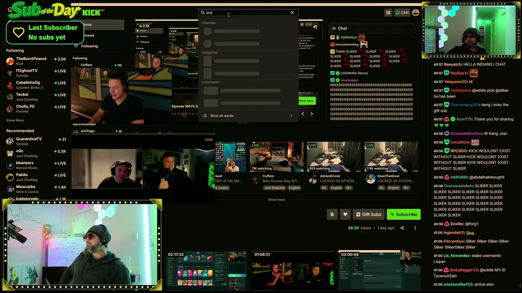The height and width of the screenshot is (293, 522).
Task: Open TheBurntPeanut channel in Following
Action: pos(36,61)
